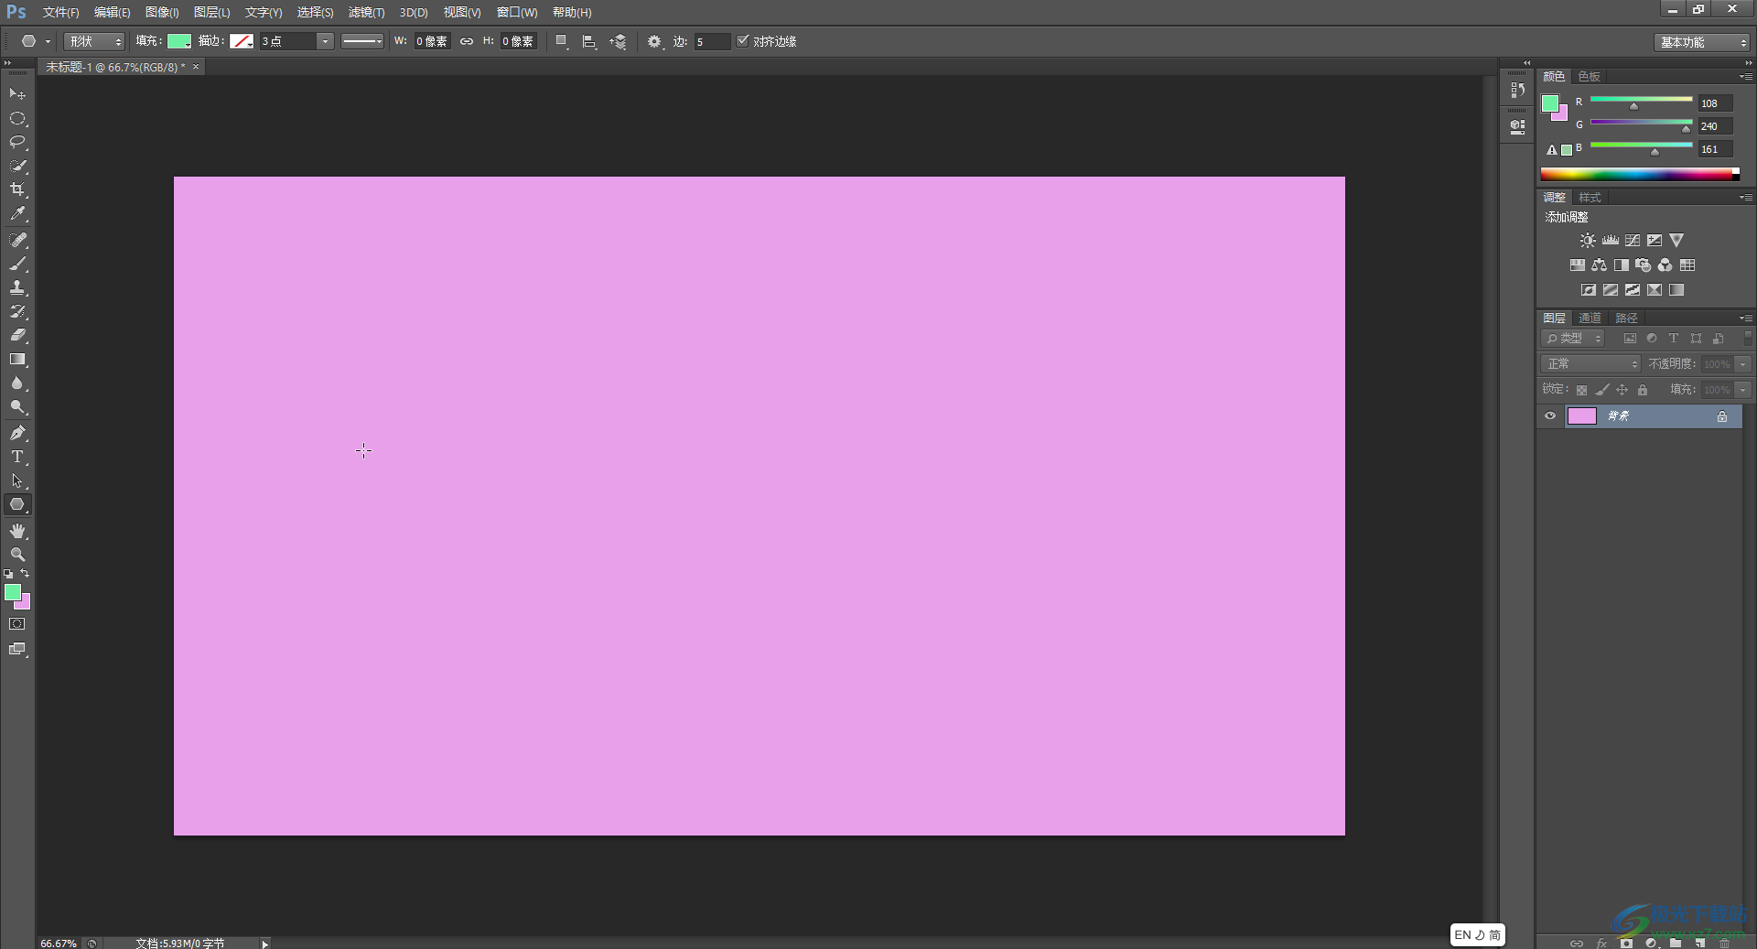
Task: Select the History Brush tool
Action: [x=17, y=311]
